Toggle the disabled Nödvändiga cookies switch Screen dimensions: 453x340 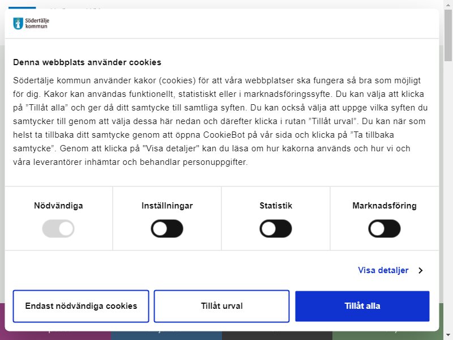(58, 229)
